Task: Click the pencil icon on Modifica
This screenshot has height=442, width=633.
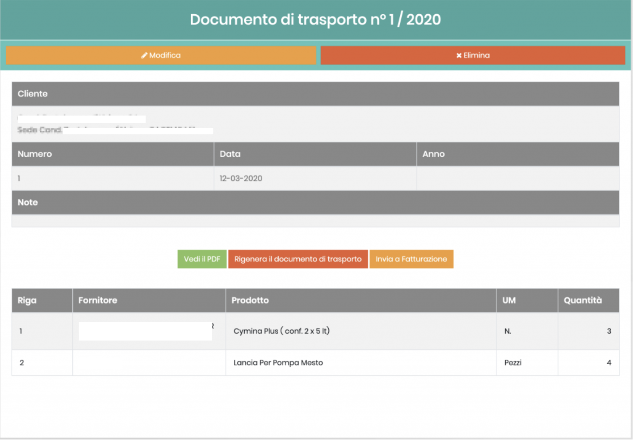Action: tap(144, 55)
